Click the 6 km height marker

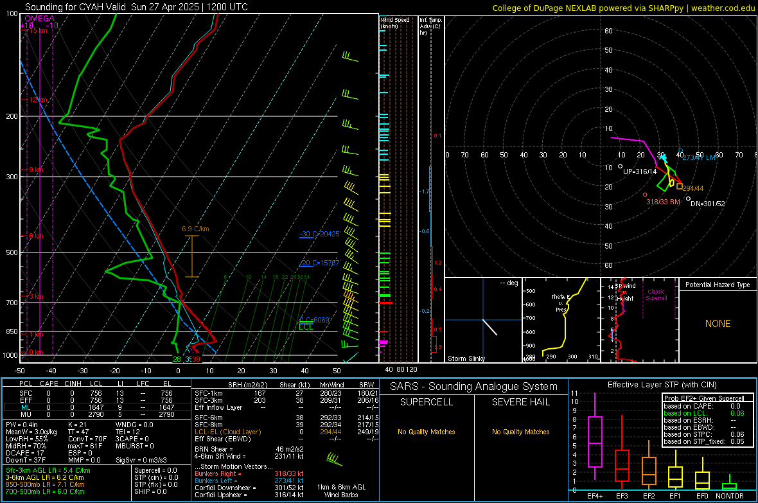[36, 236]
